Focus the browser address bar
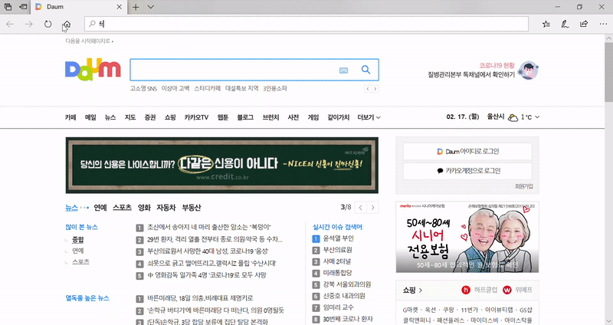This screenshot has height=325, width=613. click(306, 24)
